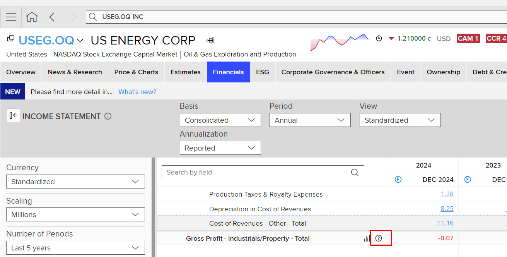Click the USEG.OQ ticker symbol
Viewport: 507px width, 257px height.
[46, 40]
